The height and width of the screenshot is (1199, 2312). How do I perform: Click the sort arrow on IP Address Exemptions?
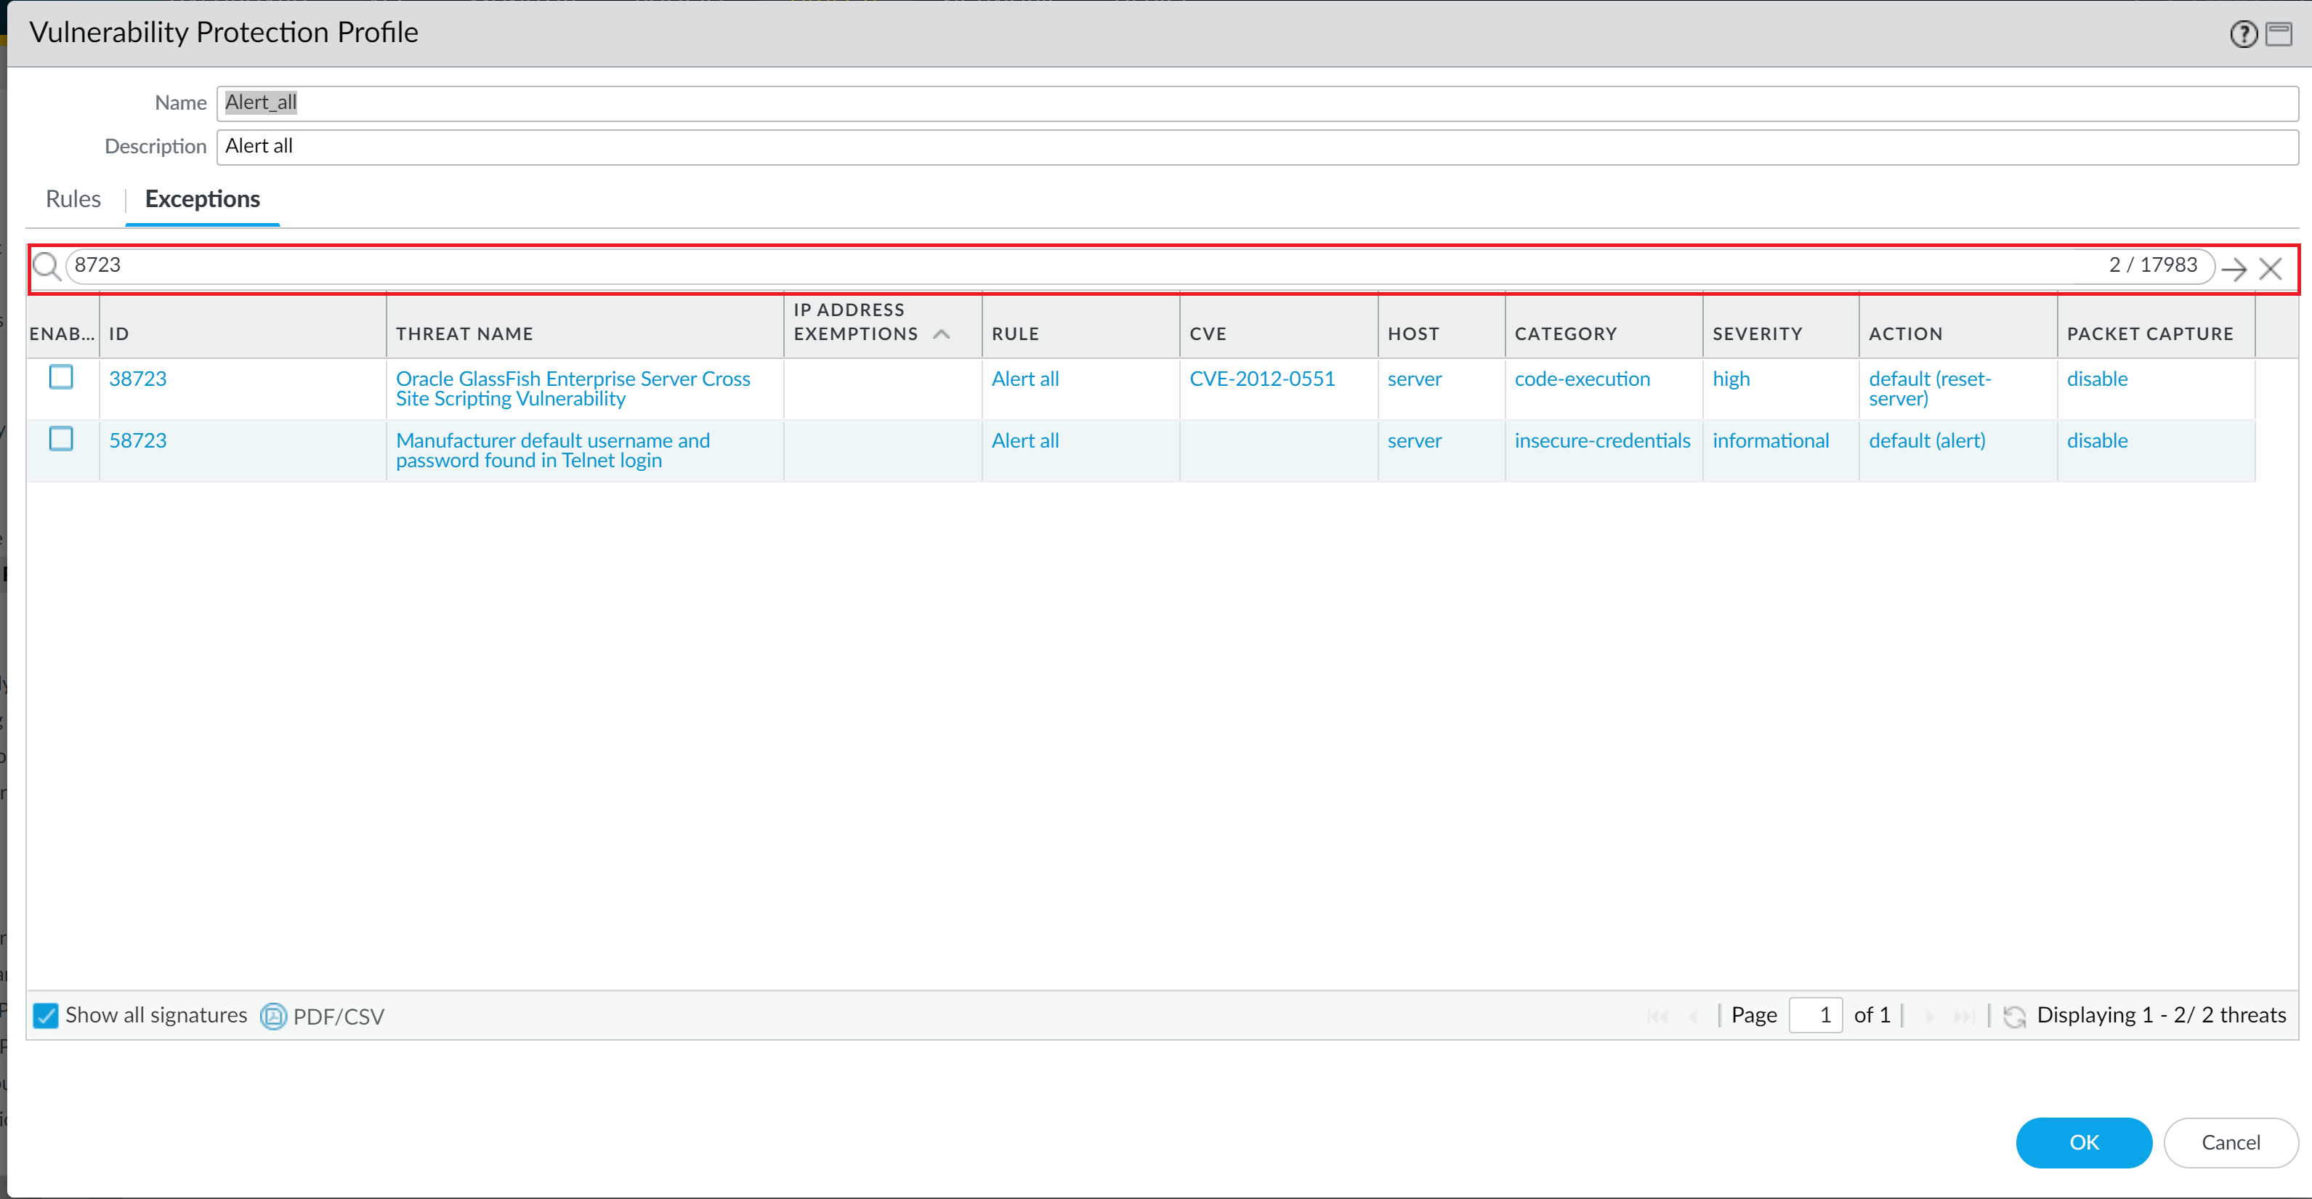[941, 334]
